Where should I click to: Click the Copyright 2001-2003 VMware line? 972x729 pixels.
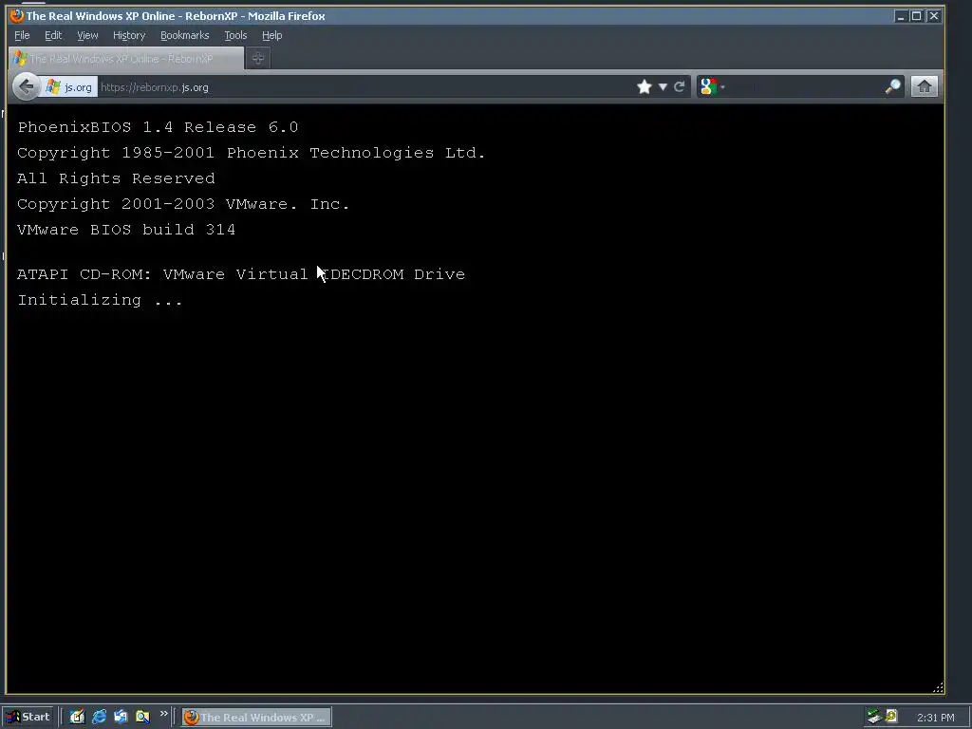[x=183, y=204]
